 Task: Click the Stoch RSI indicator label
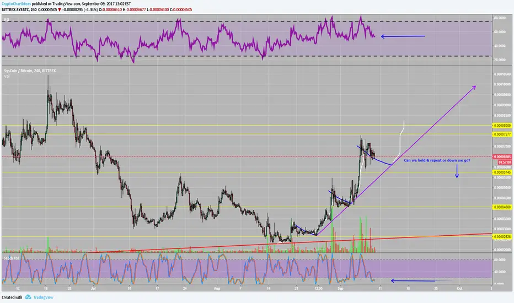pos(12,258)
